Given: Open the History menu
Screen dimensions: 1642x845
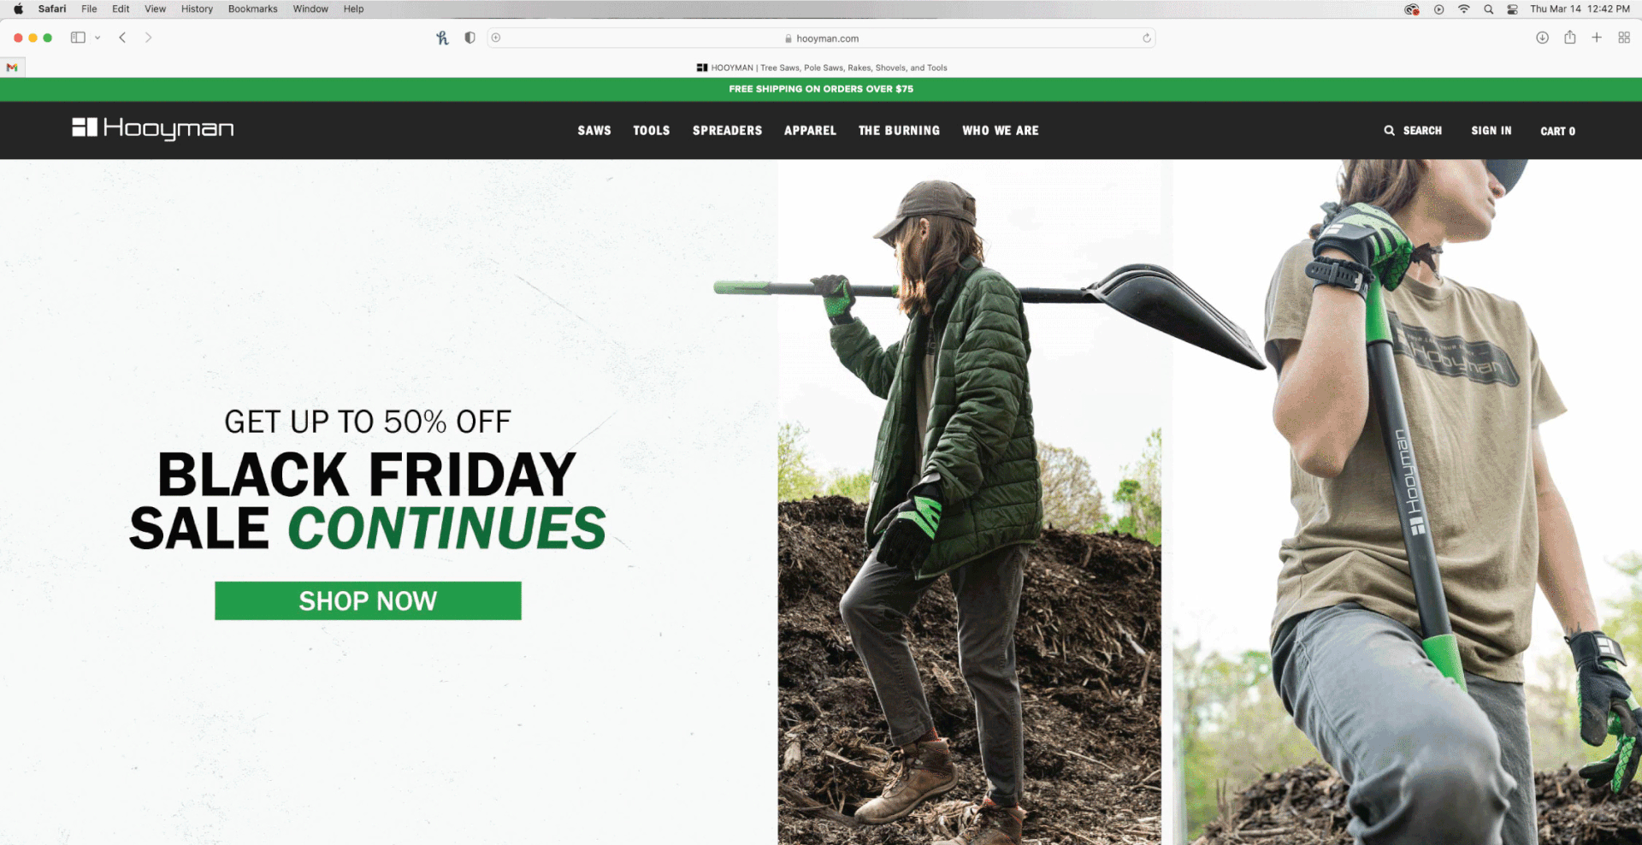Looking at the screenshot, I should [x=197, y=9].
